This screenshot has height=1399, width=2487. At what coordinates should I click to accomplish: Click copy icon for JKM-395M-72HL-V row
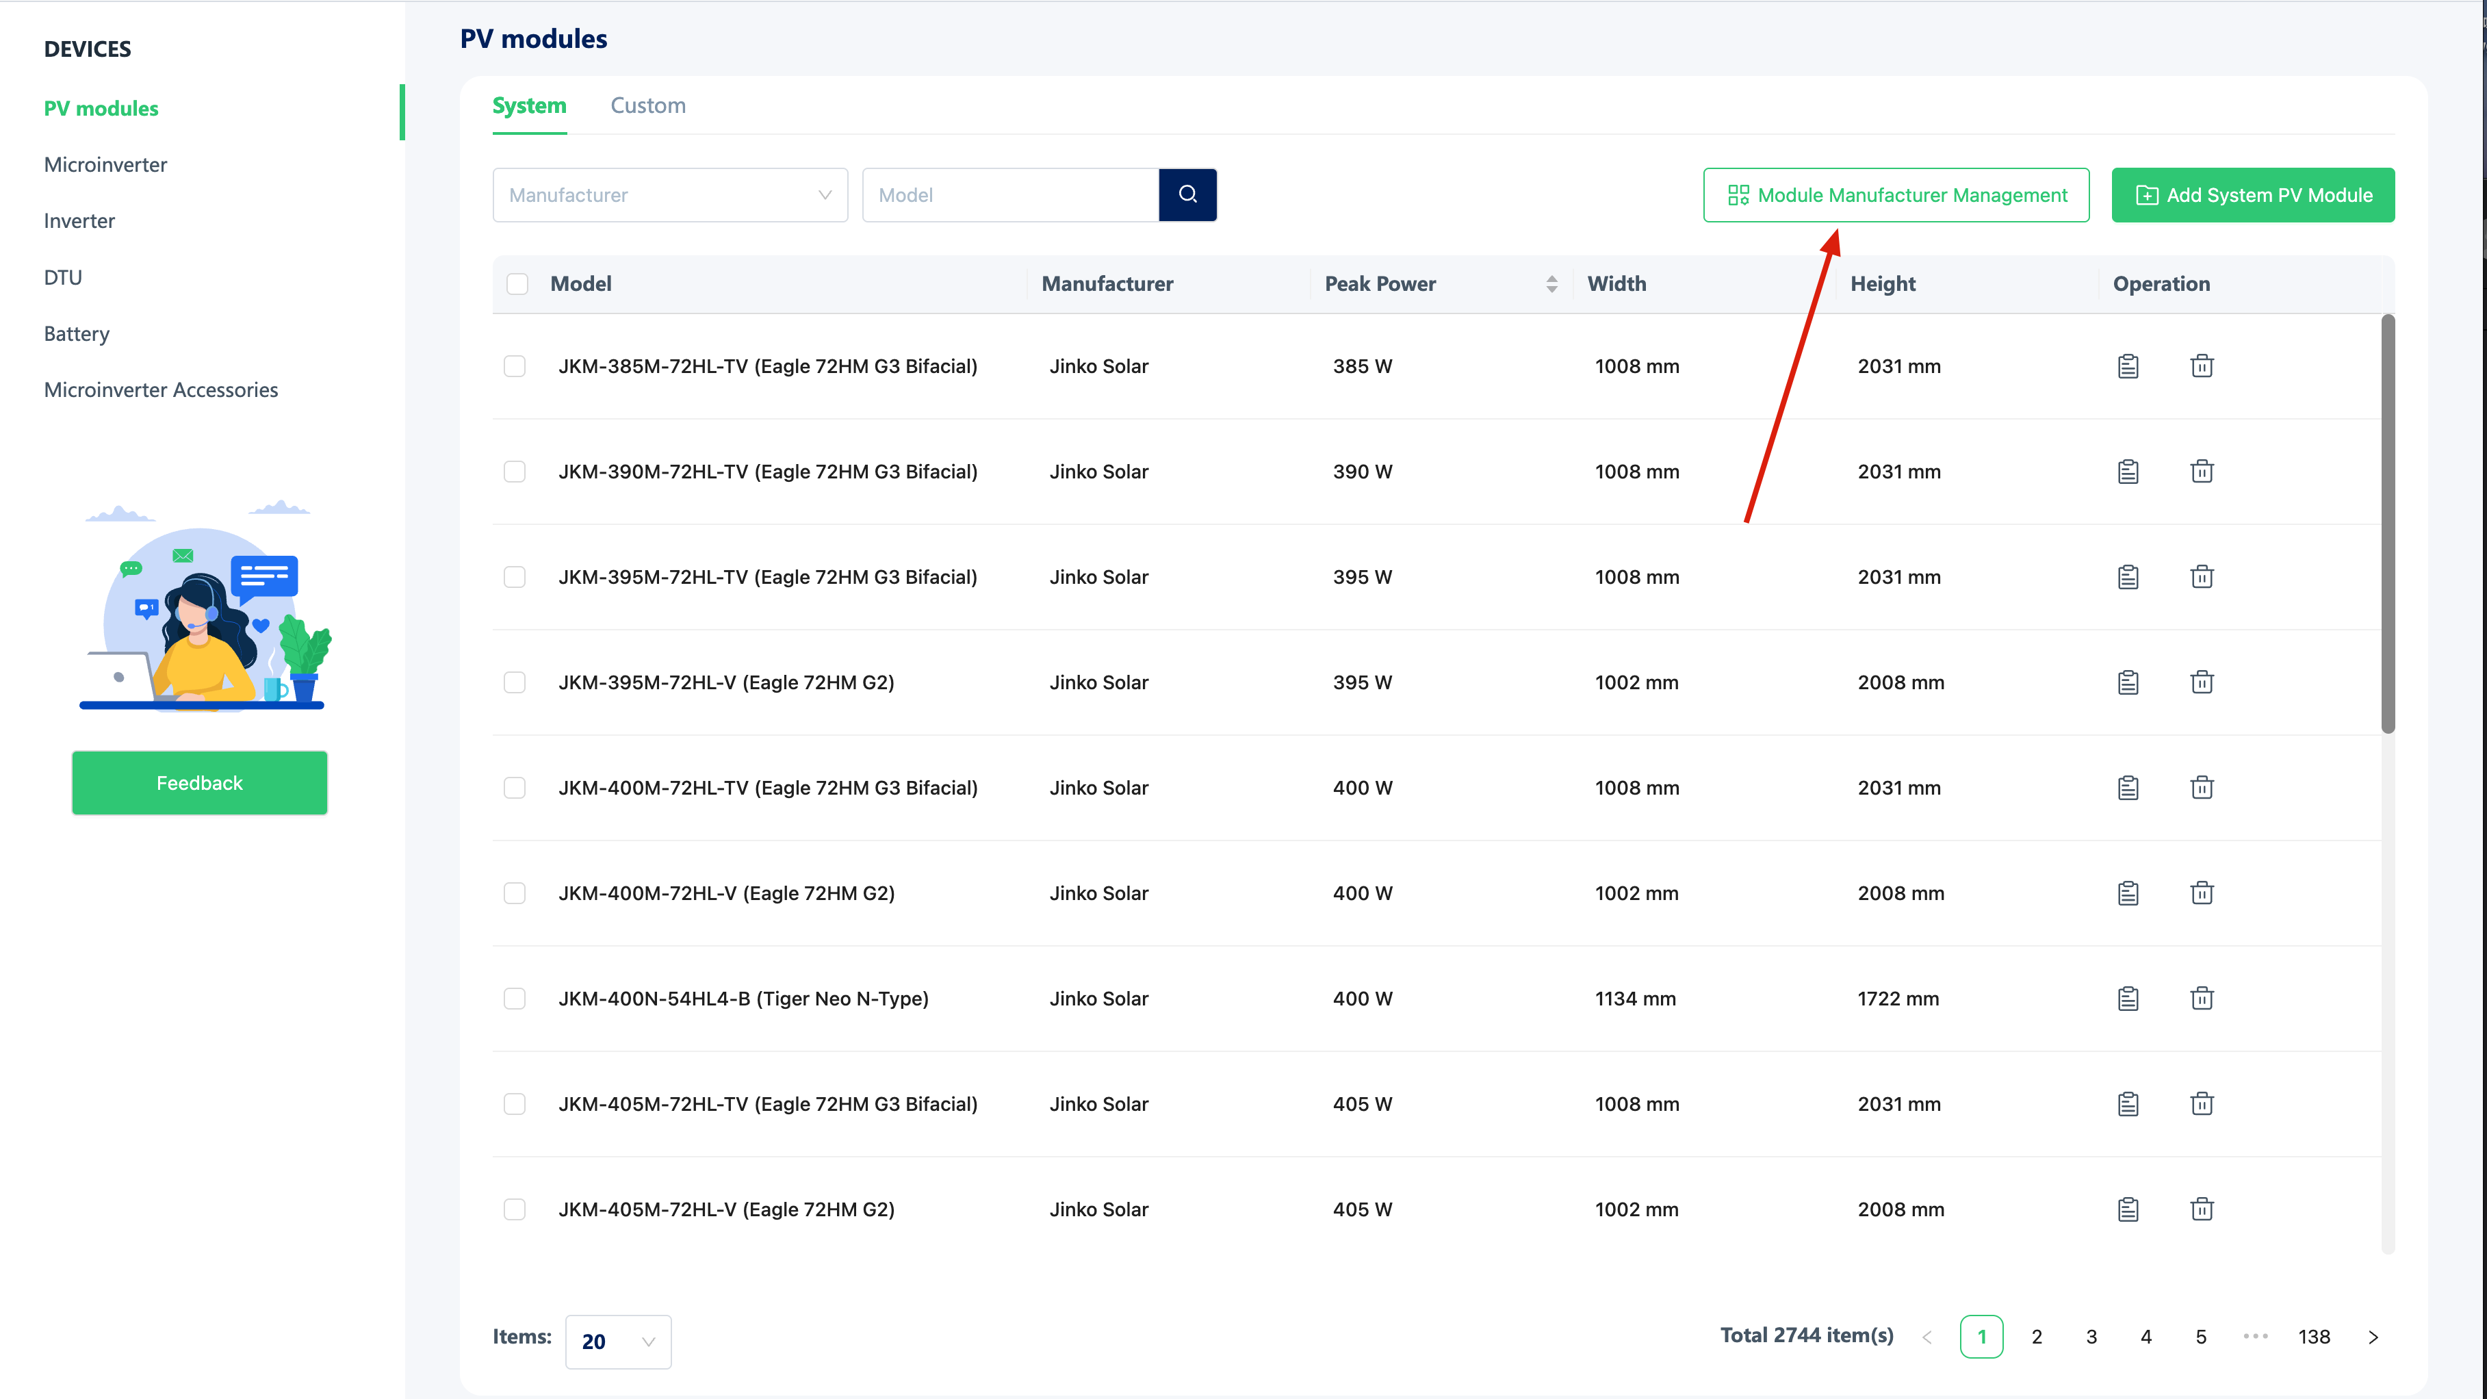point(2128,682)
